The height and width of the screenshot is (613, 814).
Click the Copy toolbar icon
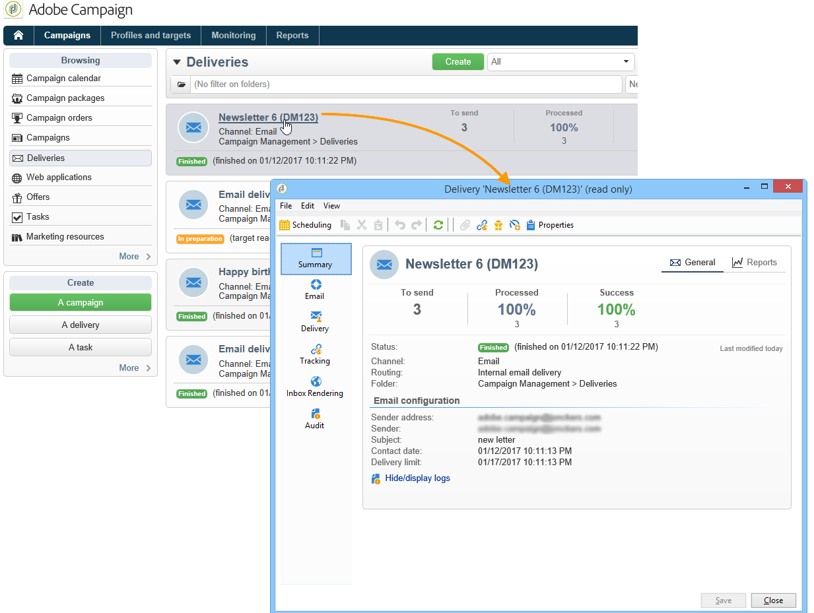click(x=345, y=225)
